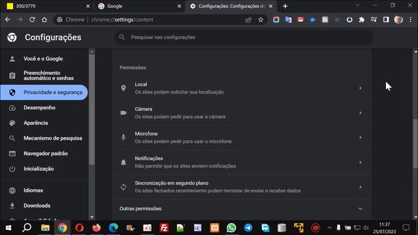Open WhatsApp from the taskbar
418x235 pixels.
tap(231, 228)
